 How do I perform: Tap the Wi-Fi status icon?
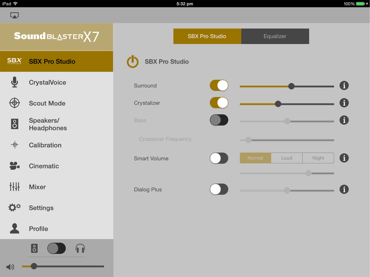pos(15,4)
